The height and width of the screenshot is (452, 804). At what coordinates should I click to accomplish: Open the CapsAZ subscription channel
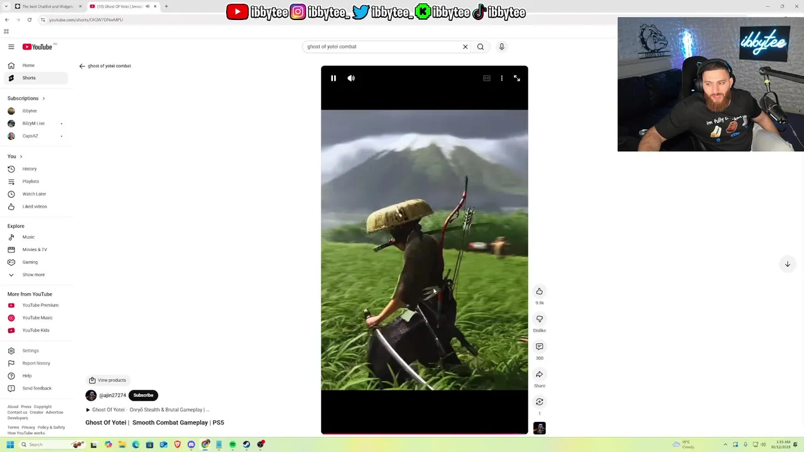35,136
